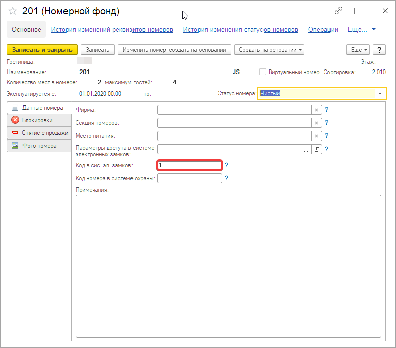Select the Фото номера tab

pos(39,146)
